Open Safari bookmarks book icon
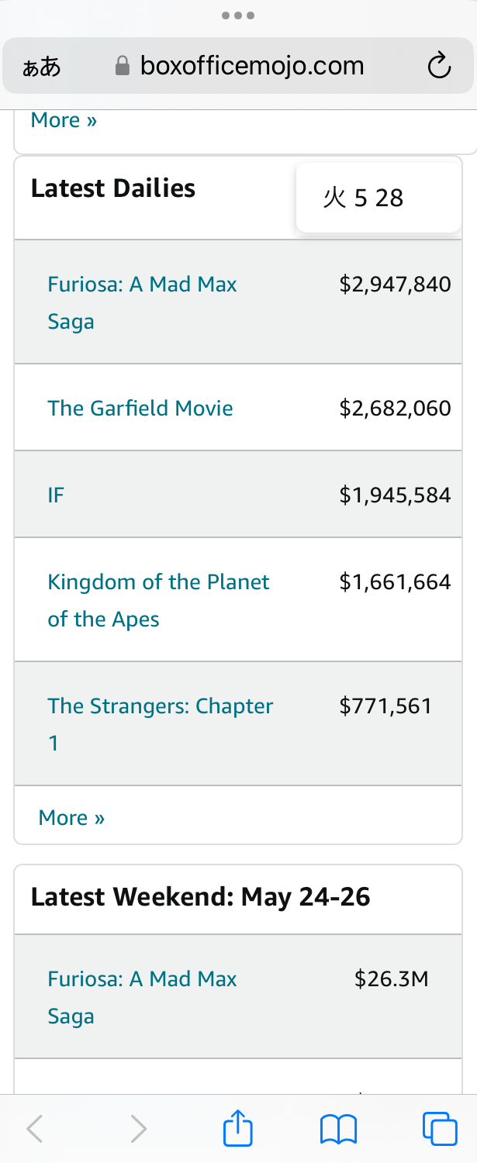The image size is (477, 1163). tap(338, 1129)
